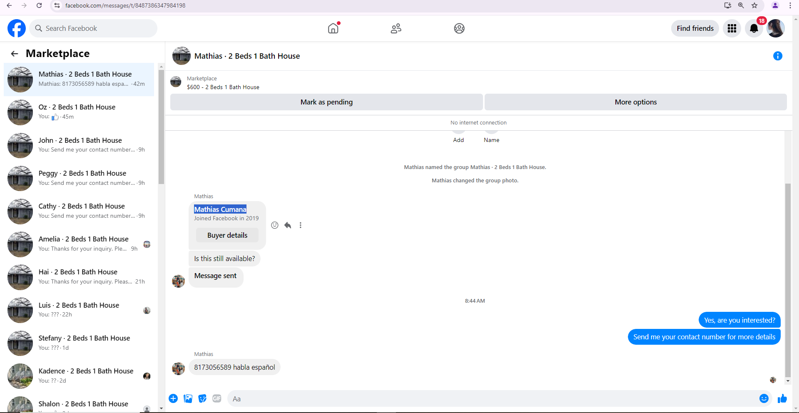
Task: Open the $600 listing header thumbnail
Action: point(176,82)
